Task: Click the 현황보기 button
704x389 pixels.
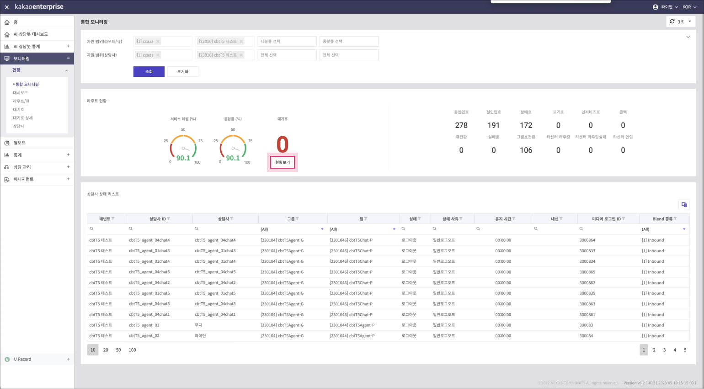Action: tap(282, 162)
